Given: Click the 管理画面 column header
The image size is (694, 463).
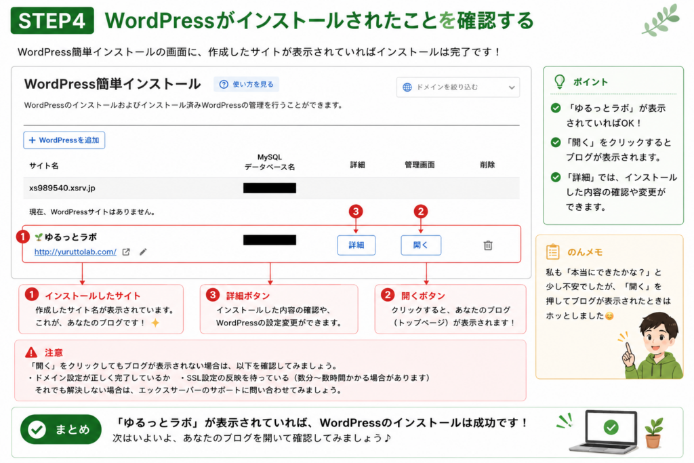Looking at the screenshot, I should 420,165.
